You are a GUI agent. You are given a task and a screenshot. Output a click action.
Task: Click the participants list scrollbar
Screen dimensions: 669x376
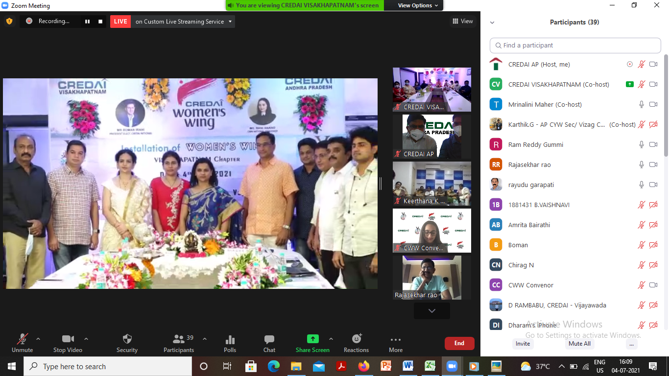coord(666,105)
